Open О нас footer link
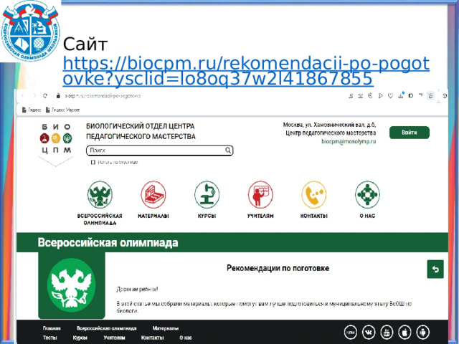459x344 pixels. point(186,338)
